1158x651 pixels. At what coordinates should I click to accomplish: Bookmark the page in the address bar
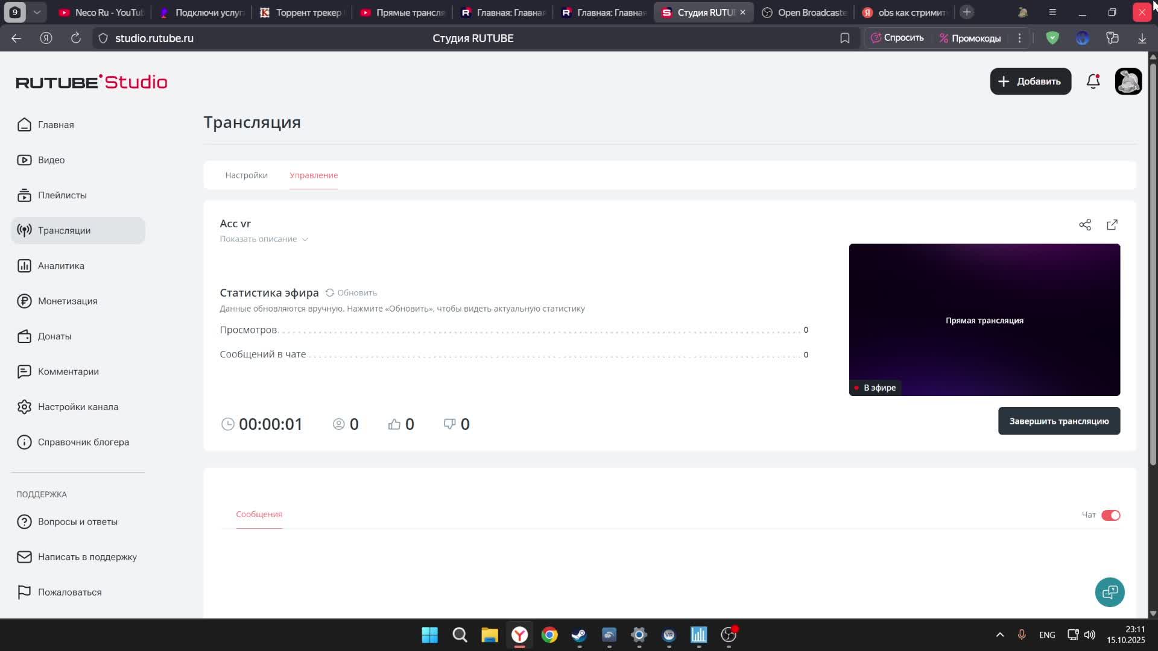click(x=845, y=38)
